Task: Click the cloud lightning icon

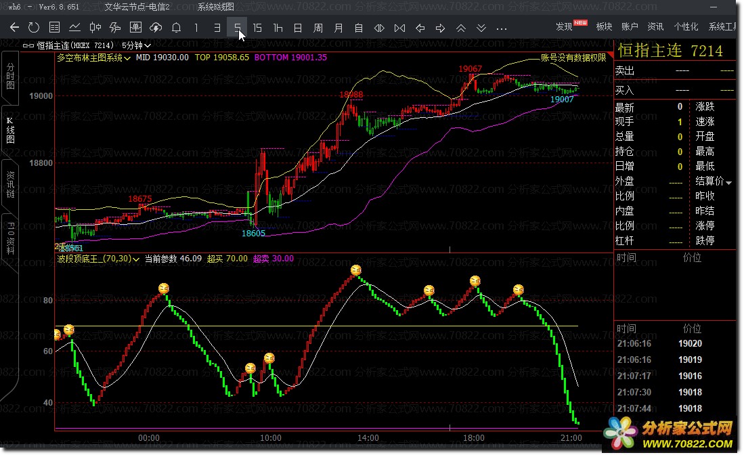Action: pos(156,28)
